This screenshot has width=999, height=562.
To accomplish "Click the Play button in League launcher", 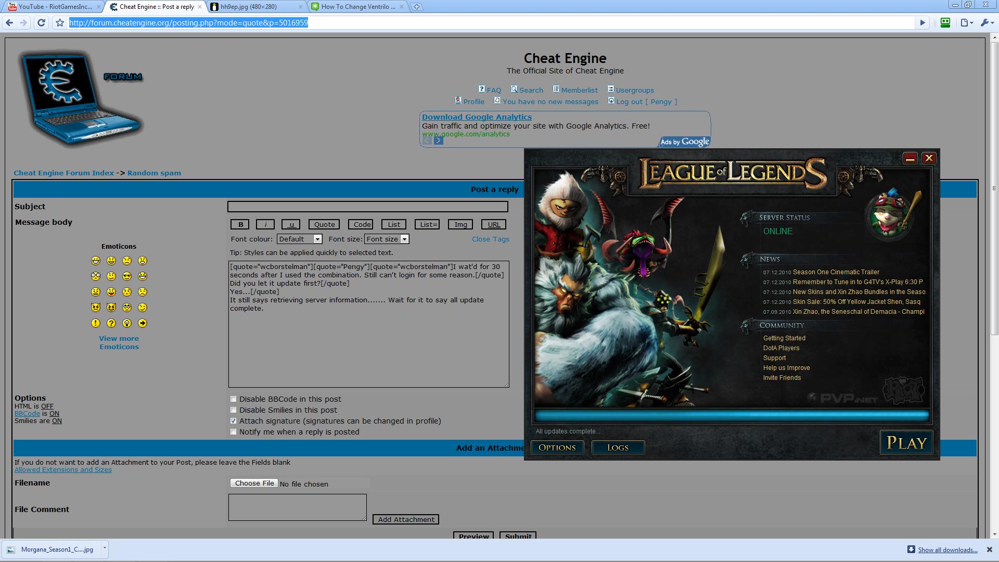I will click(906, 442).
